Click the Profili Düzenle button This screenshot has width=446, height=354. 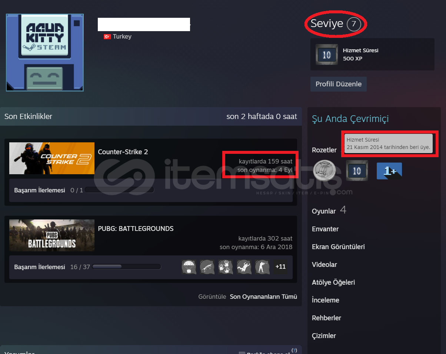339,84
